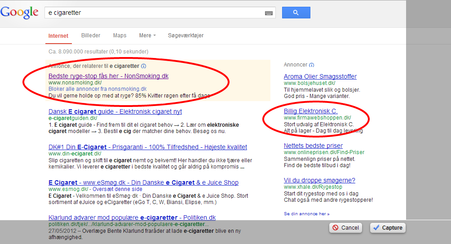Click the Capture button
This screenshot has width=451, height=244.
point(388,228)
